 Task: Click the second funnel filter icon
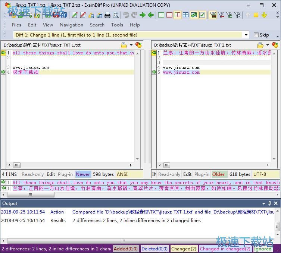click(x=221, y=15)
